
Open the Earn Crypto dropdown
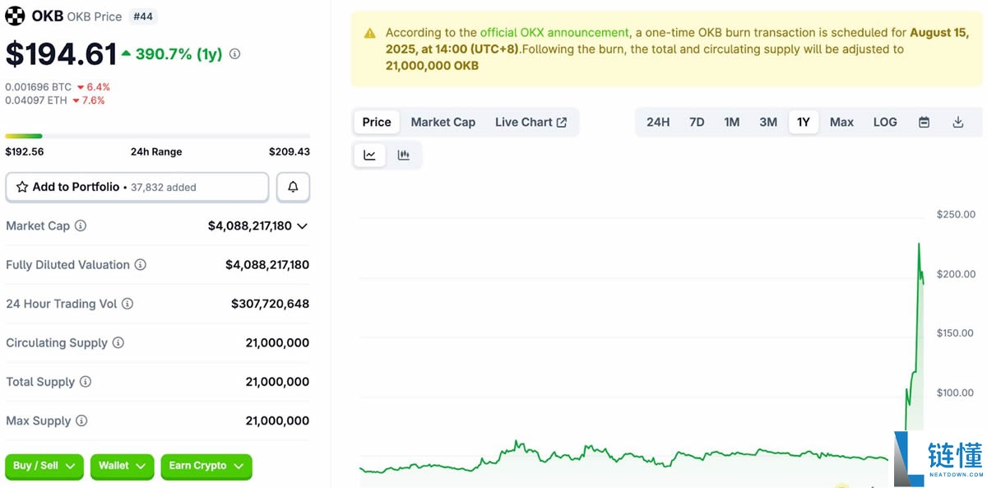[206, 466]
